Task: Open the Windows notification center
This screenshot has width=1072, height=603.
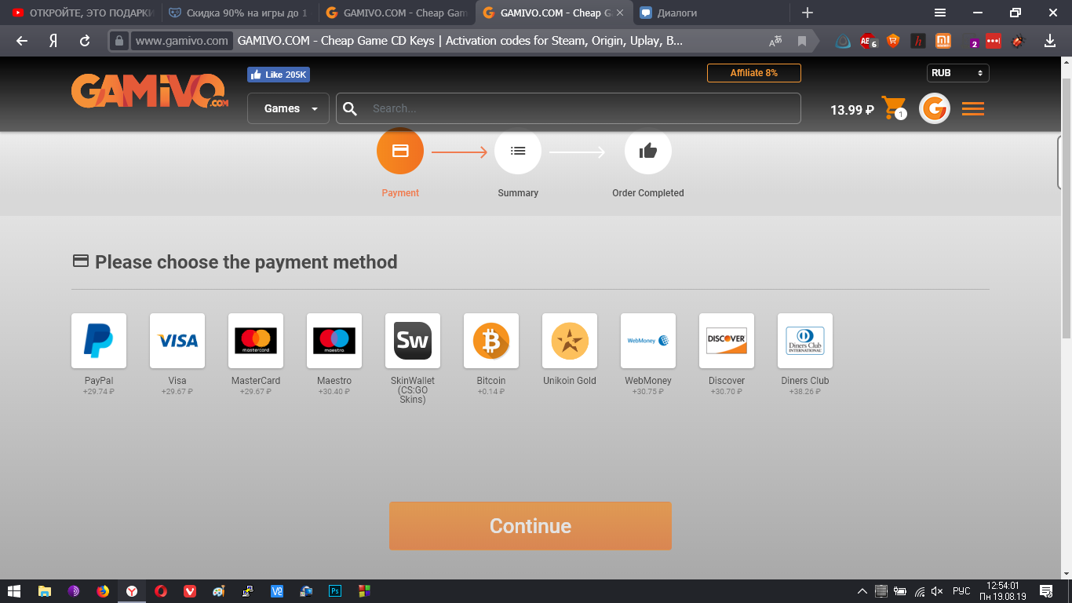Action: coord(1046,591)
